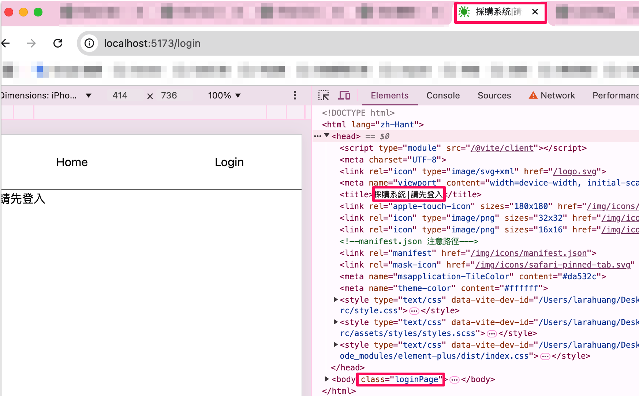639x396 pixels.
Task: Click the site information icon in address bar
Action: point(89,44)
